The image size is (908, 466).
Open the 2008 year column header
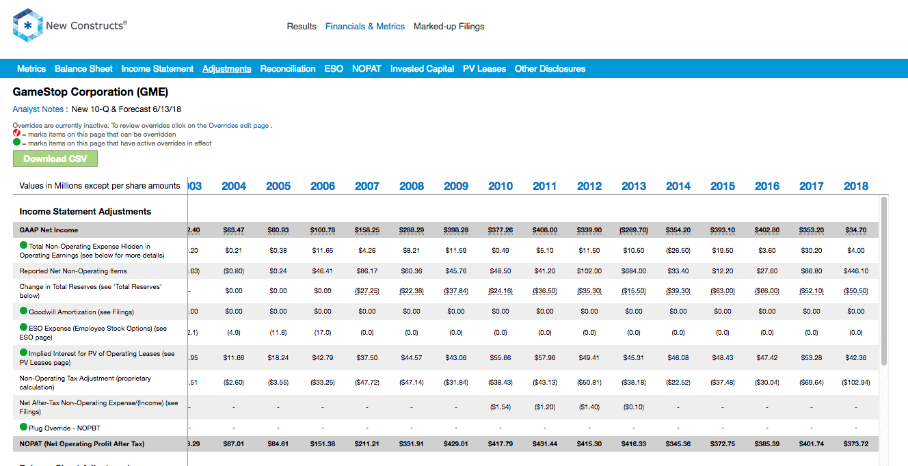[412, 186]
